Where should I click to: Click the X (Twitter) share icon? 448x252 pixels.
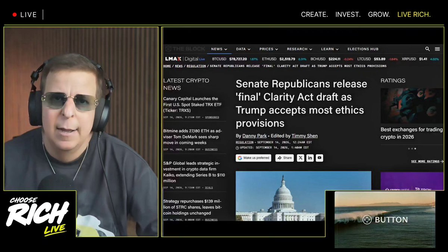click(x=301, y=158)
